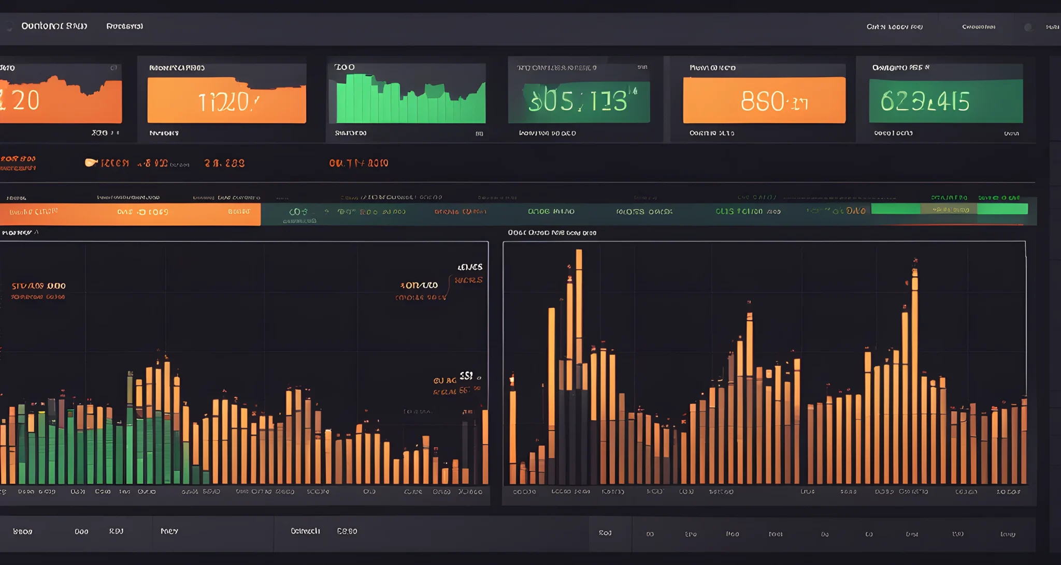Click the olive middle segment of green progress bar
Viewport: 1061px width, 565px height.
pyautogui.click(x=949, y=209)
